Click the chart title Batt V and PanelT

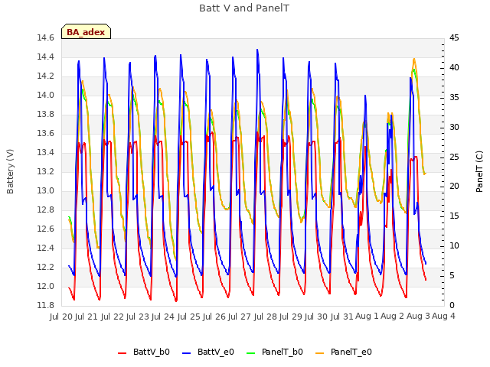244,8
